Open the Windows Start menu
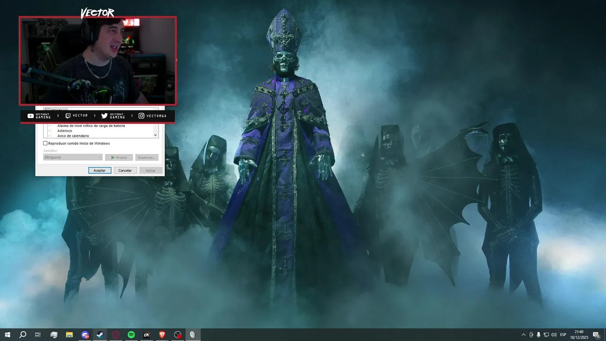The height and width of the screenshot is (341, 606). click(x=8, y=335)
